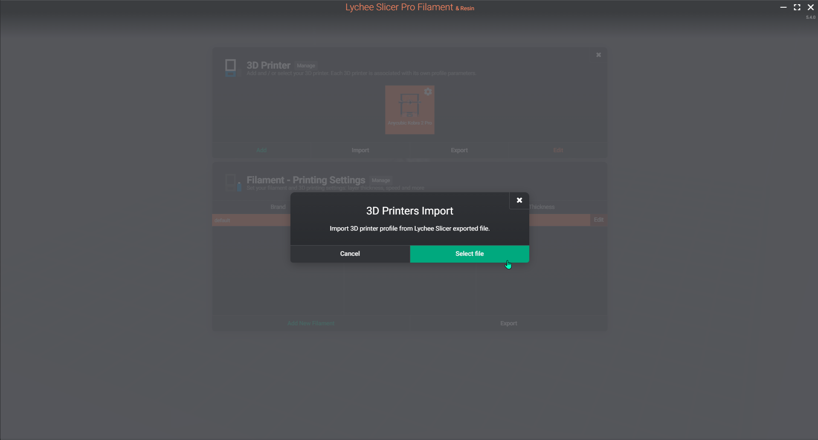Close the import dialog with the X
The width and height of the screenshot is (818, 440).
(519, 200)
